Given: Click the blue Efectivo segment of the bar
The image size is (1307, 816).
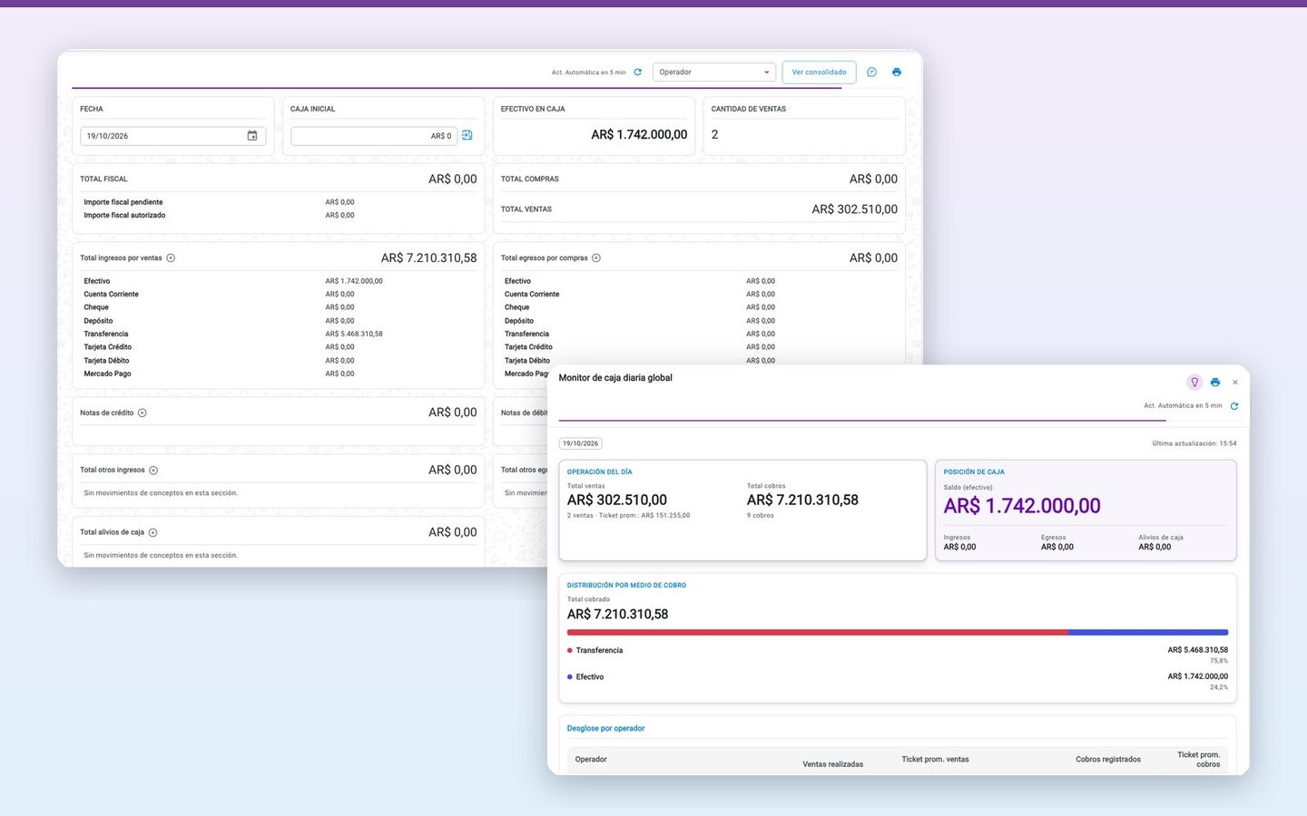Looking at the screenshot, I should (1148, 633).
